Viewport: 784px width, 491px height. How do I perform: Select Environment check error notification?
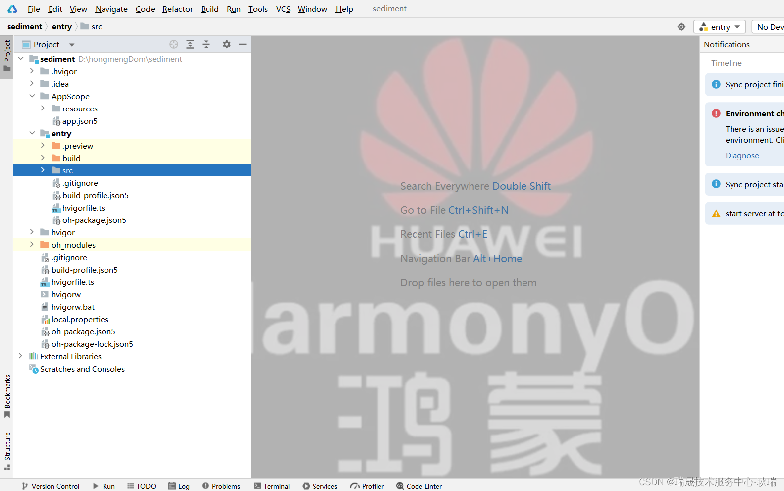(745, 134)
